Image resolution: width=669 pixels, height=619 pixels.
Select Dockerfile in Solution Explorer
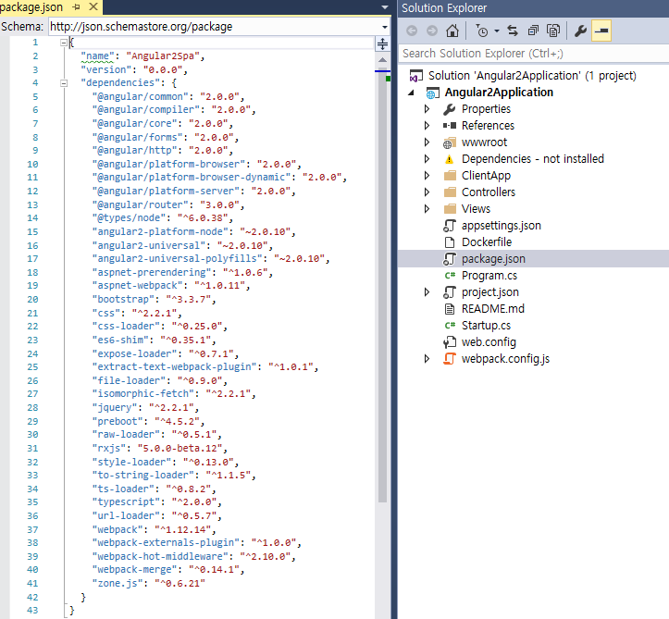pos(487,241)
